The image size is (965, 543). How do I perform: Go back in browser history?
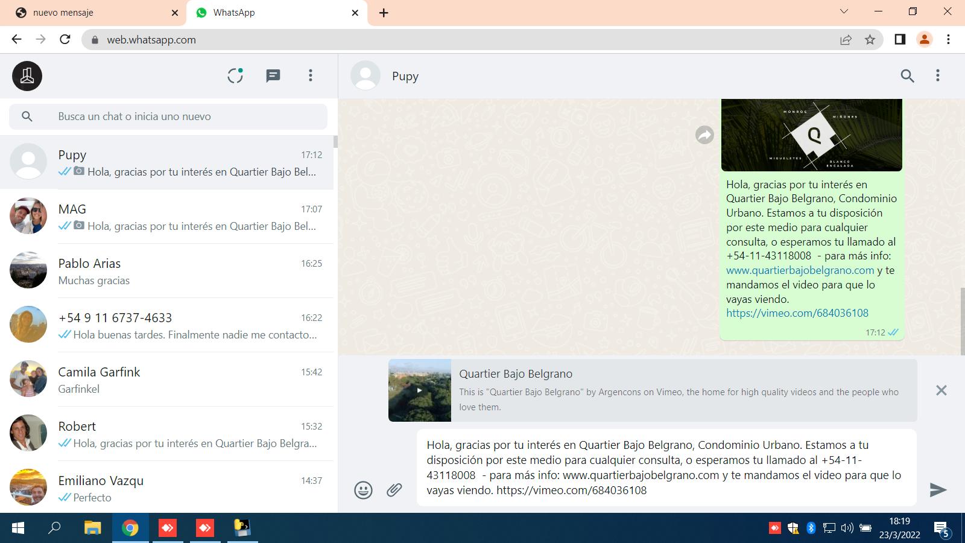(x=16, y=39)
